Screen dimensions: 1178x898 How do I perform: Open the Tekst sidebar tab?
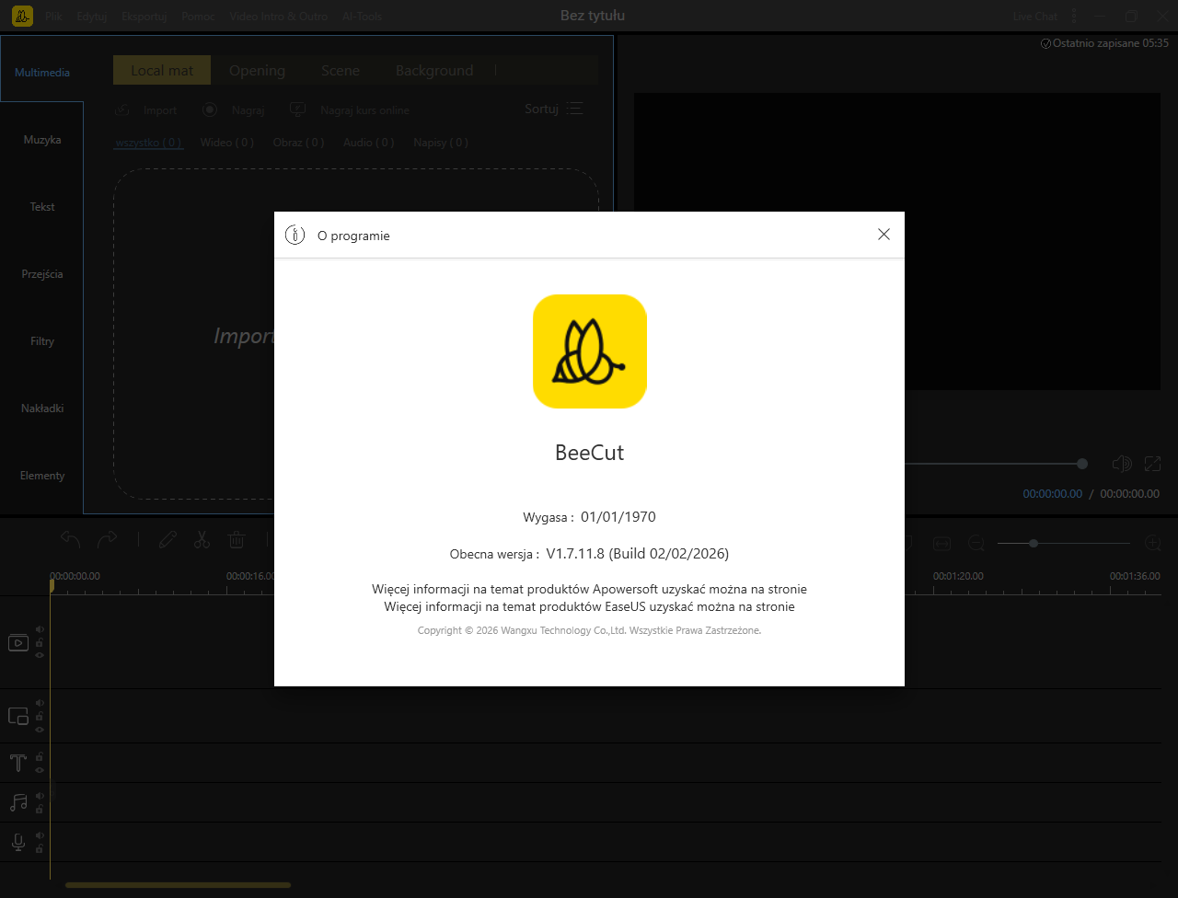tap(42, 207)
